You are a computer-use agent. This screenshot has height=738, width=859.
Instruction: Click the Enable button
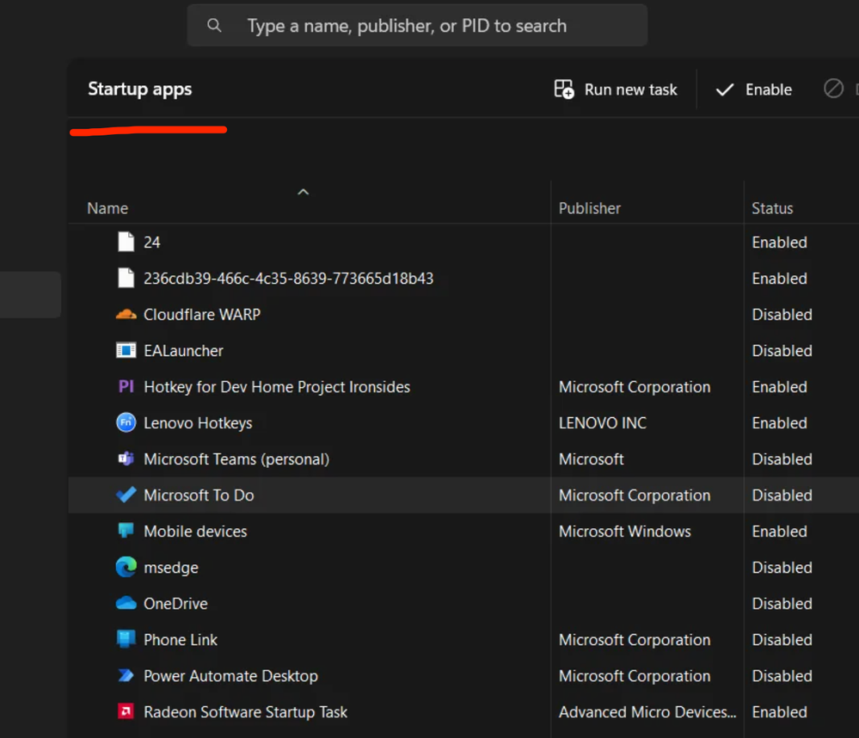coord(752,89)
